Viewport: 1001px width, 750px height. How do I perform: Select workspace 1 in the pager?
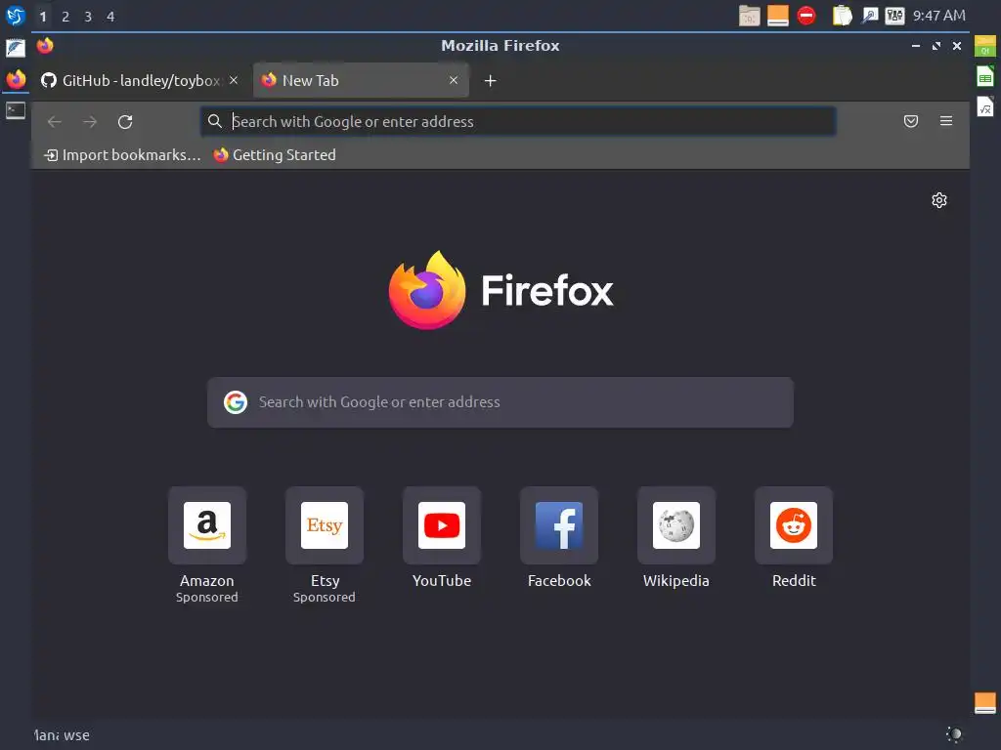43,17
